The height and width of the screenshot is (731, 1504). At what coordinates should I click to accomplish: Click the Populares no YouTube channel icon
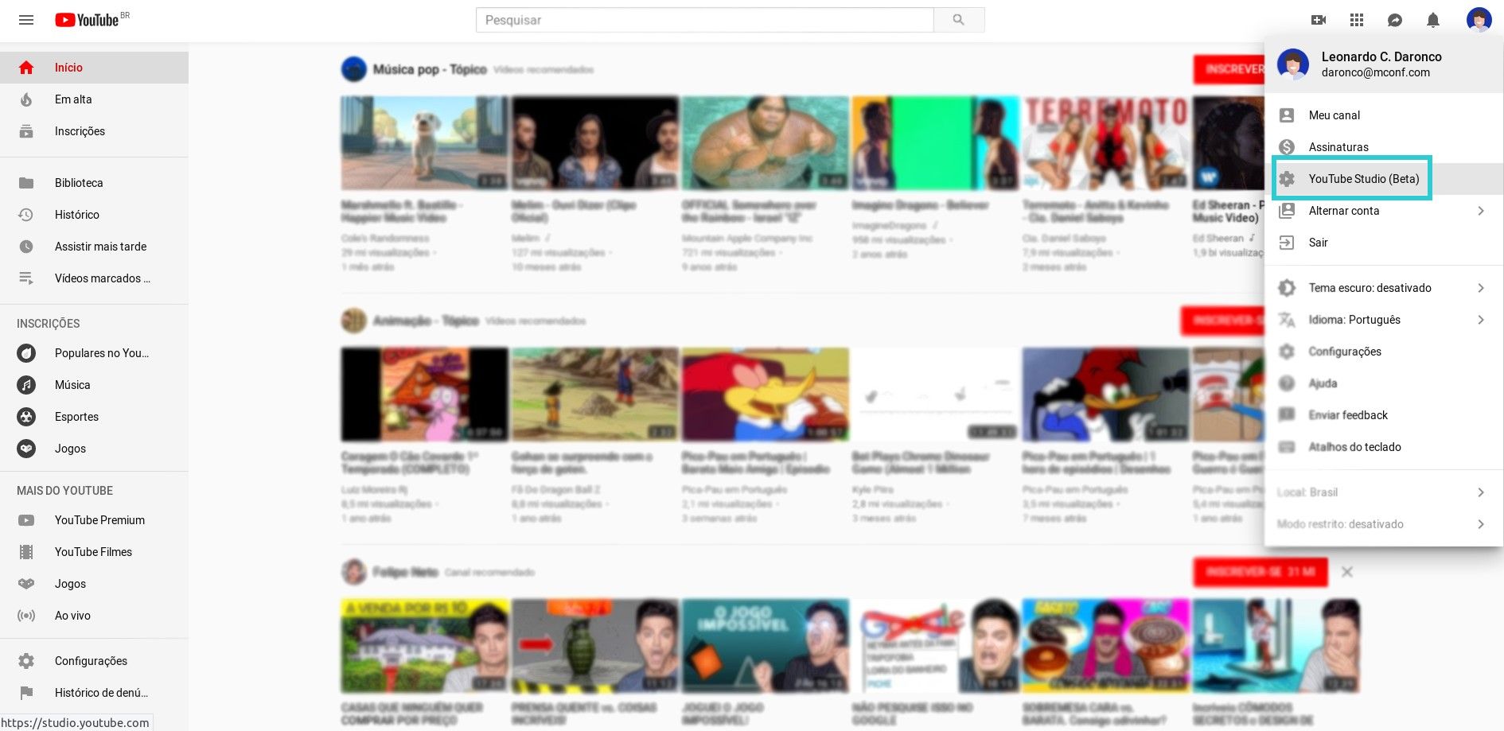click(x=26, y=353)
